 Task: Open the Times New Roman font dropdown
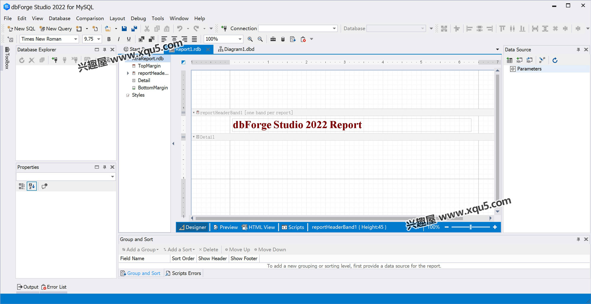(76, 39)
